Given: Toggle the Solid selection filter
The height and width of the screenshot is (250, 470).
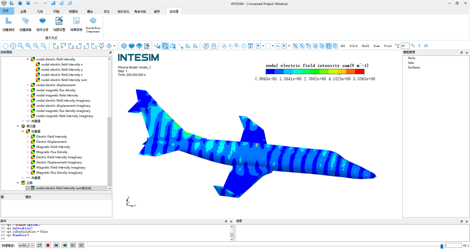Looking at the screenshot, I should (x=353, y=46).
